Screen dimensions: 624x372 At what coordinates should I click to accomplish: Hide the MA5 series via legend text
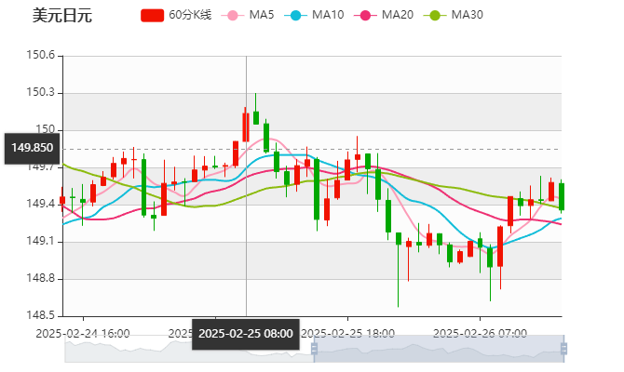[262, 15]
